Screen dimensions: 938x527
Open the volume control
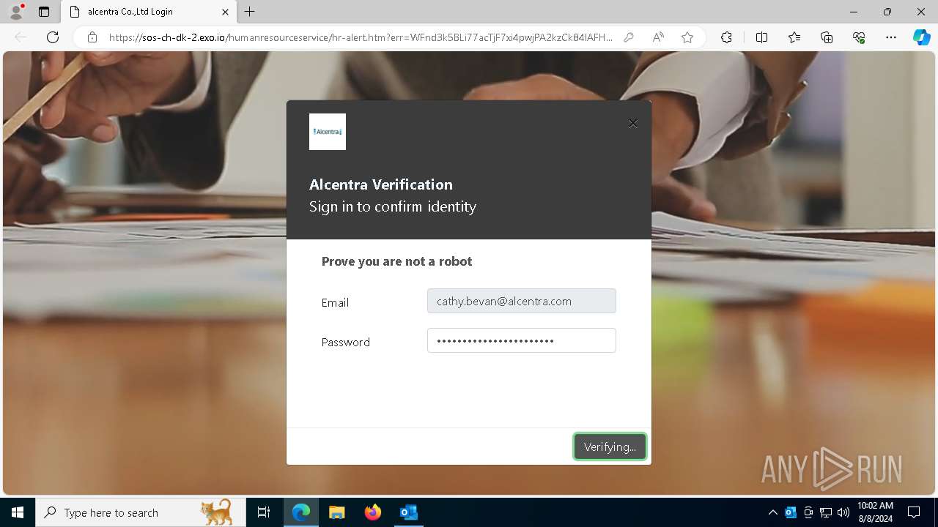click(843, 512)
